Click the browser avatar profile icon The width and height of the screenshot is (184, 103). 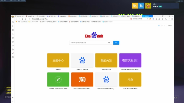coord(13,17)
